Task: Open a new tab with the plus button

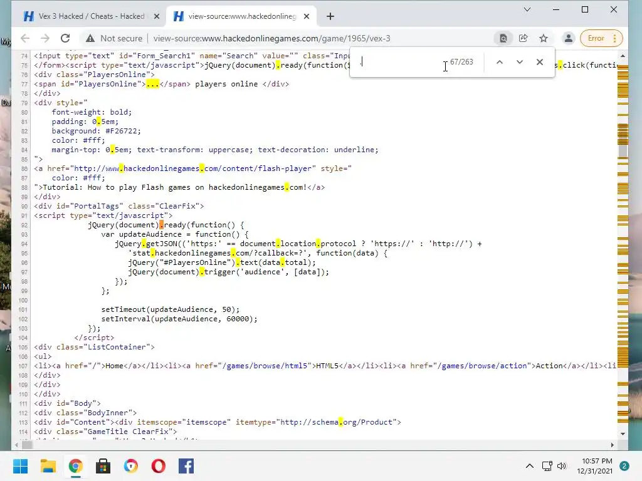Action: (330, 16)
